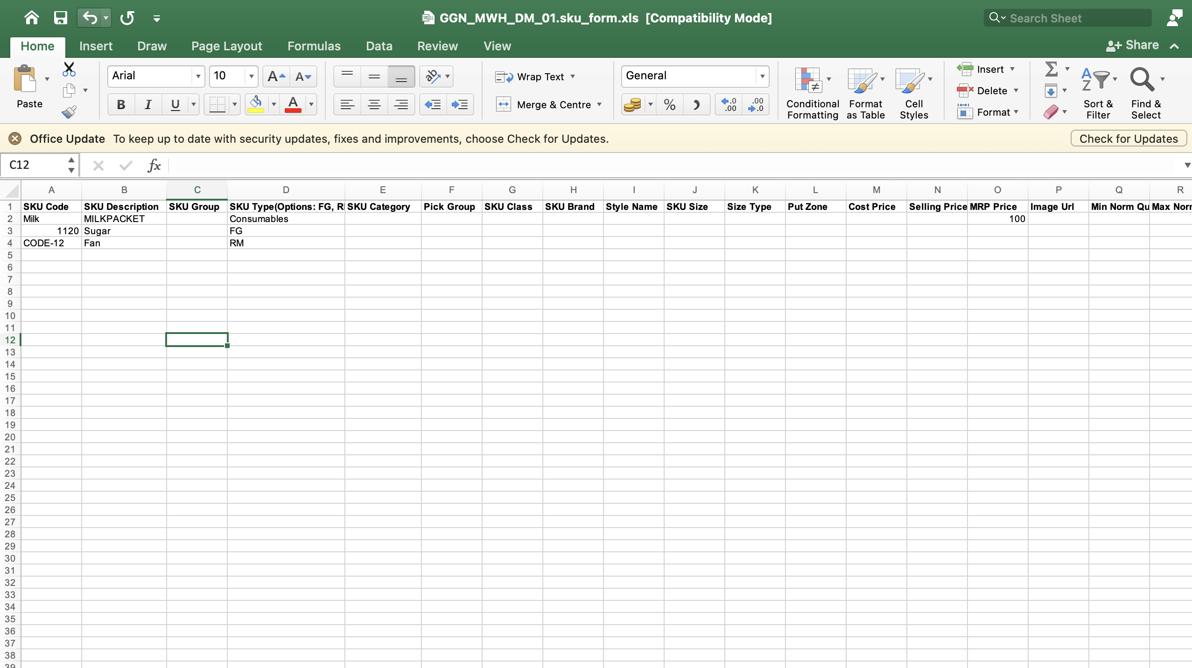Viewport: 1192px width, 668px height.
Task: Click the Percent Style icon
Action: point(669,104)
